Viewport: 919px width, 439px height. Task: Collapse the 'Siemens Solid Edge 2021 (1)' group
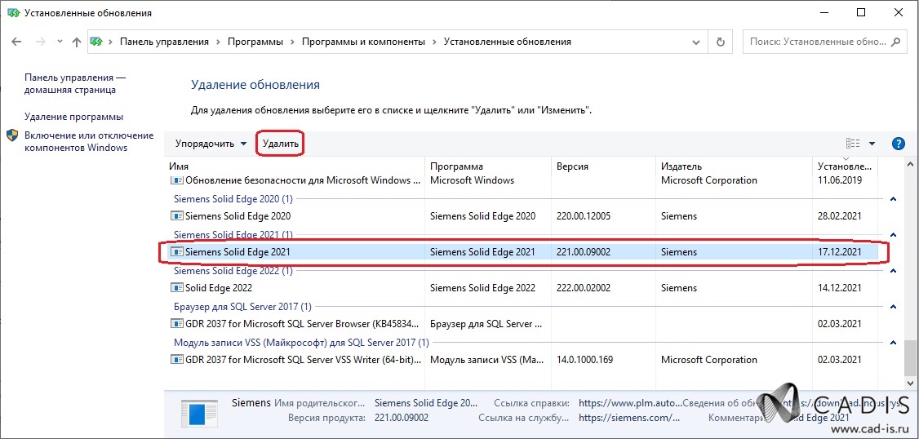(x=893, y=234)
